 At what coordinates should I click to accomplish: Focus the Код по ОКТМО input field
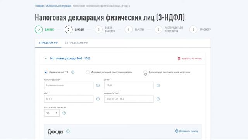pyautogui.click(x=129, y=99)
